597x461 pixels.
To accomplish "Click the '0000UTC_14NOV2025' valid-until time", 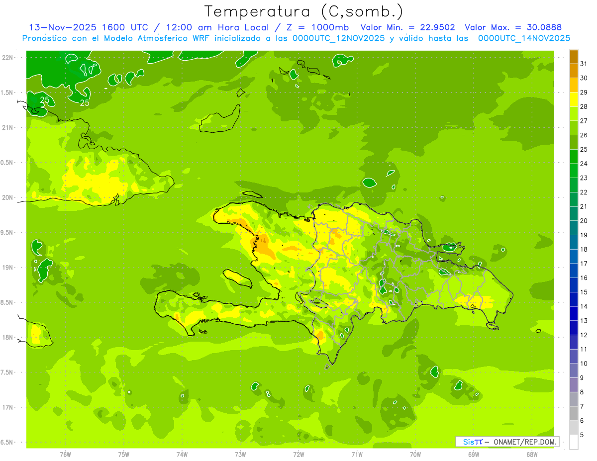I will (x=524, y=38).
